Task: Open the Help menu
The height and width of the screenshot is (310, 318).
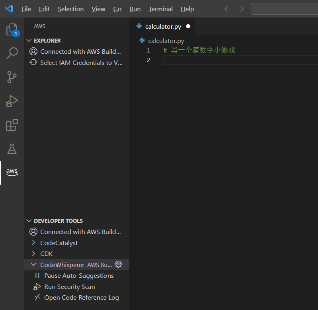Action: click(x=187, y=9)
